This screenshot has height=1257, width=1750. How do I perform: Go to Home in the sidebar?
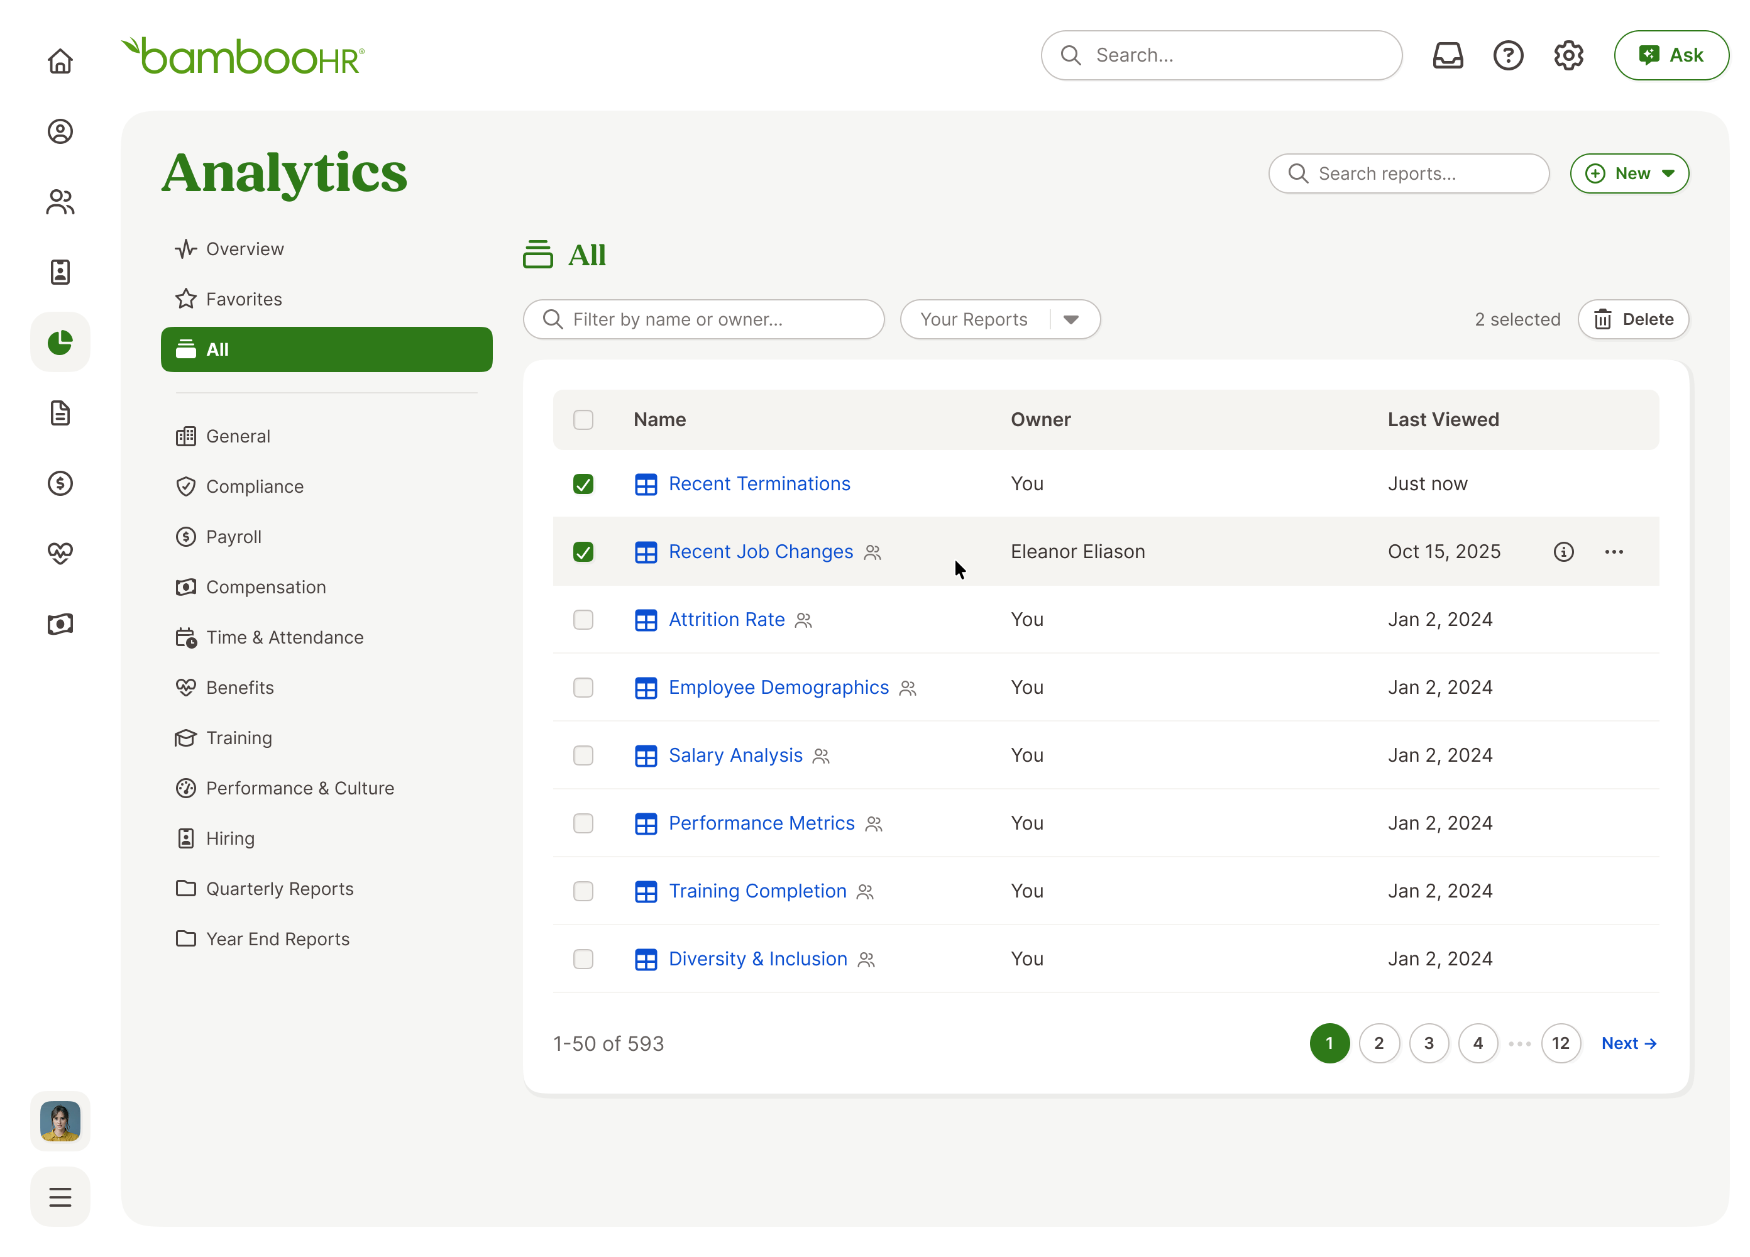coord(60,61)
